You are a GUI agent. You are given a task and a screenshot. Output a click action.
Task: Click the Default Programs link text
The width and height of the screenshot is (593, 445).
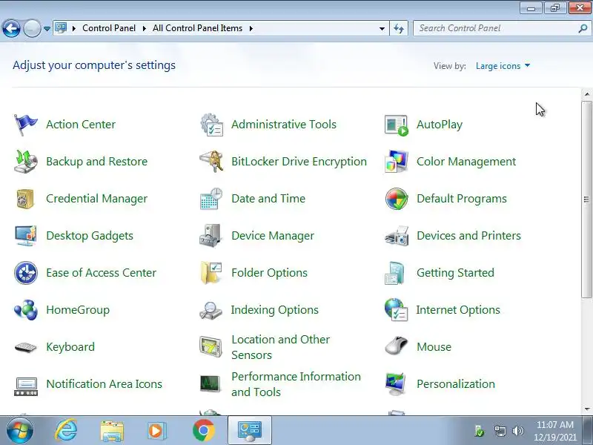pyautogui.click(x=462, y=199)
